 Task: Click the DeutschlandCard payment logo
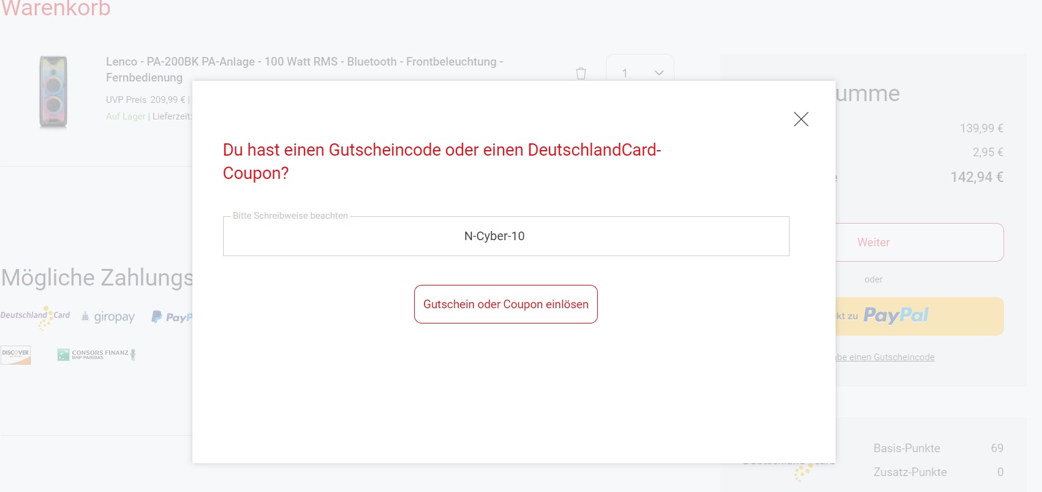click(35, 316)
